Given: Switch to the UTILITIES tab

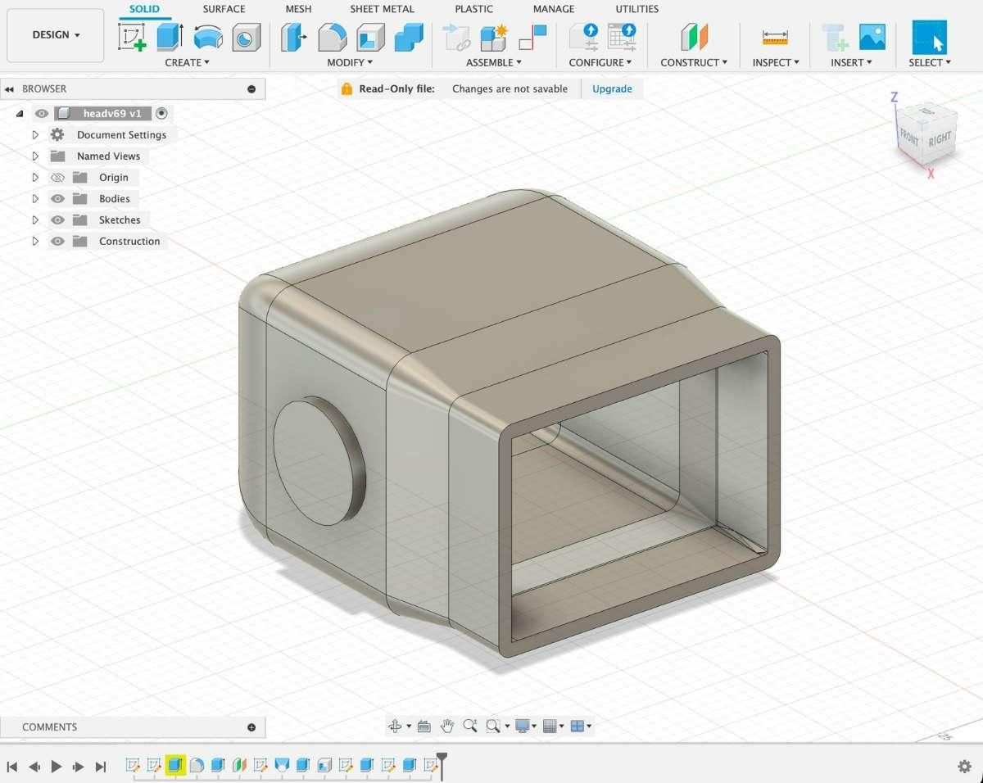Looking at the screenshot, I should coord(637,9).
